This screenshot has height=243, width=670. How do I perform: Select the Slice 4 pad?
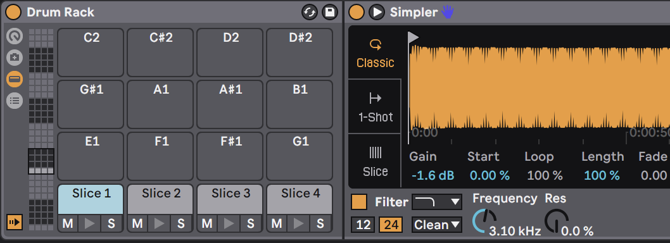(x=300, y=199)
